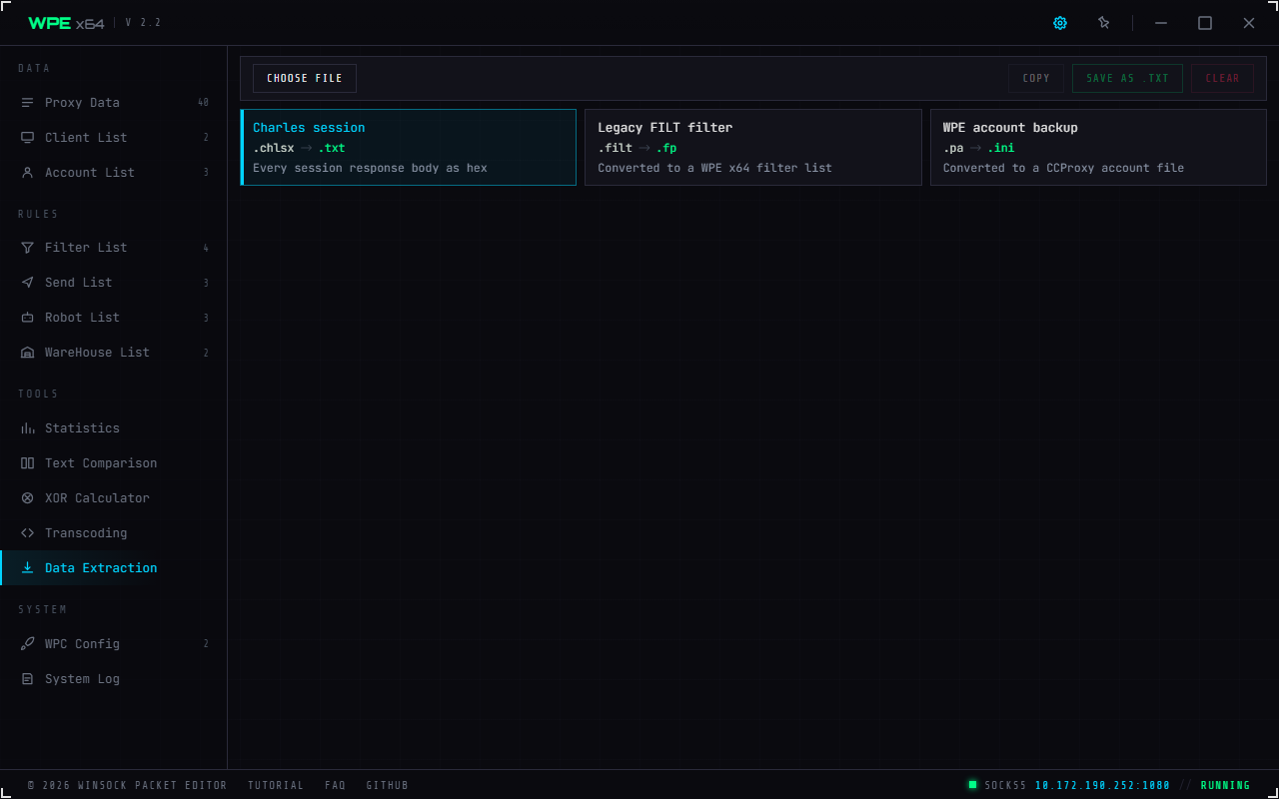The width and height of the screenshot is (1279, 799).
Task: Click the Copy button
Action: tap(1036, 78)
